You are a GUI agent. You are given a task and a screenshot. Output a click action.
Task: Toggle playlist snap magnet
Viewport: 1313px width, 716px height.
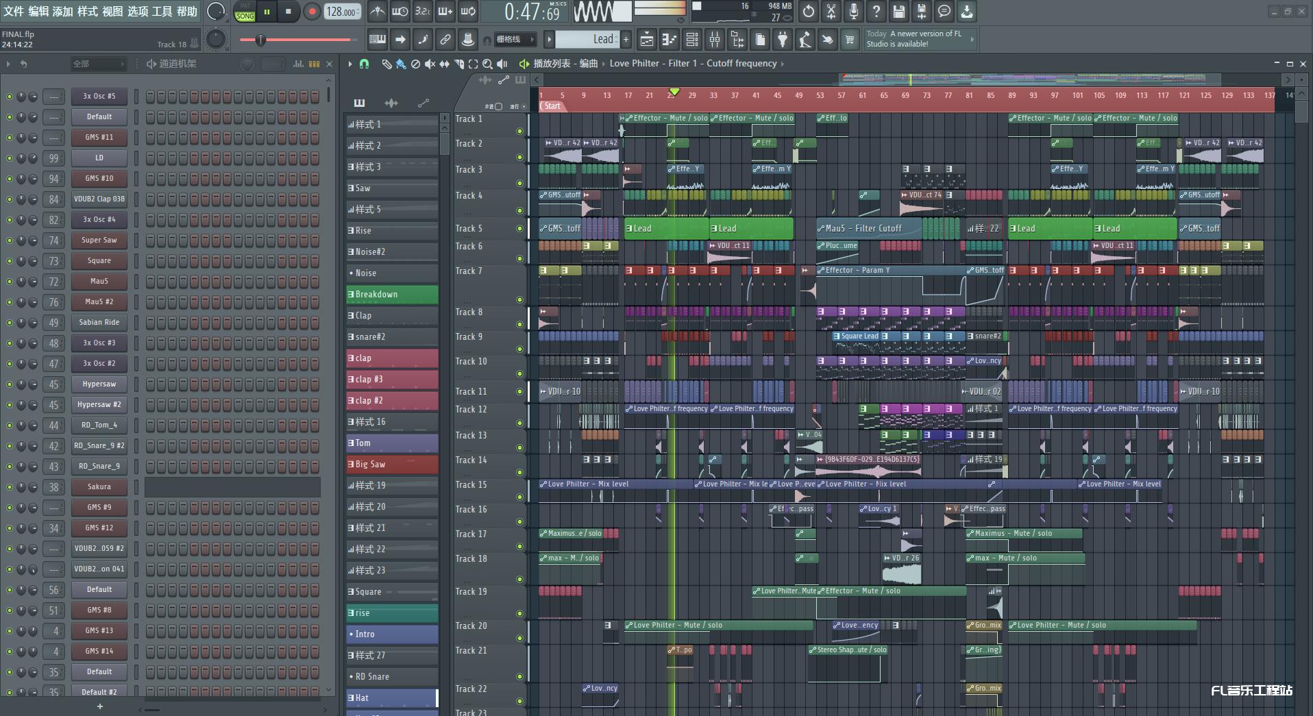[x=365, y=64]
